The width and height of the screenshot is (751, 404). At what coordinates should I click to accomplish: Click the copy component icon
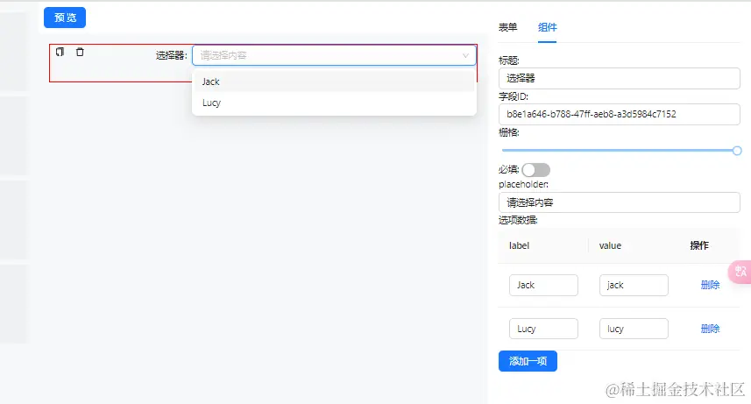pyautogui.click(x=60, y=53)
